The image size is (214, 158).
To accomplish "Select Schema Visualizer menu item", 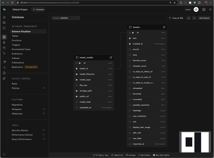I will [28, 32].
